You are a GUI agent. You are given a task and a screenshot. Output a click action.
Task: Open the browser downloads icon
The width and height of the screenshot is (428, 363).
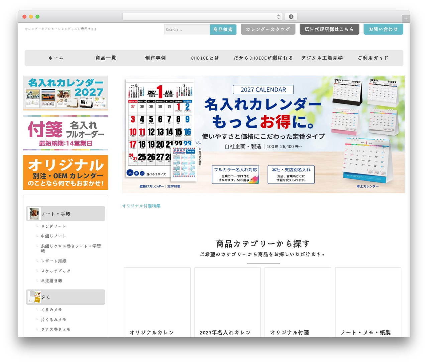[291, 17]
